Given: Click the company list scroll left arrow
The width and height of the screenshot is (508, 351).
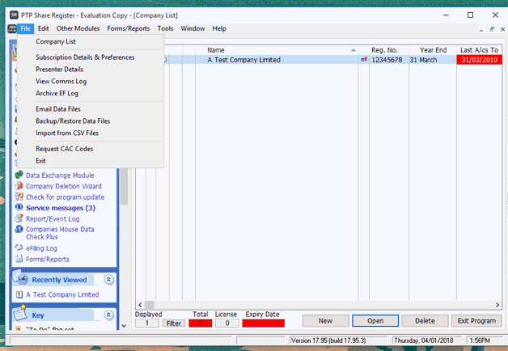Looking at the screenshot, I should (x=140, y=305).
